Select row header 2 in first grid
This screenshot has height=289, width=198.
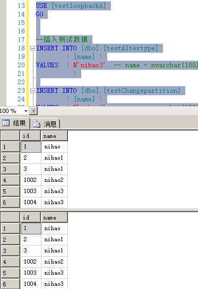click(10, 158)
